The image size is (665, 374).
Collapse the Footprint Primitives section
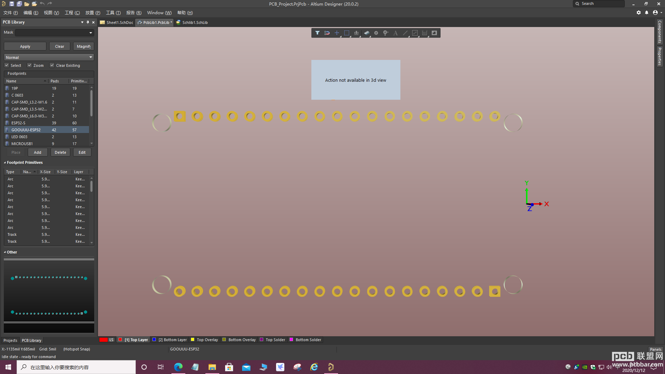(5, 162)
